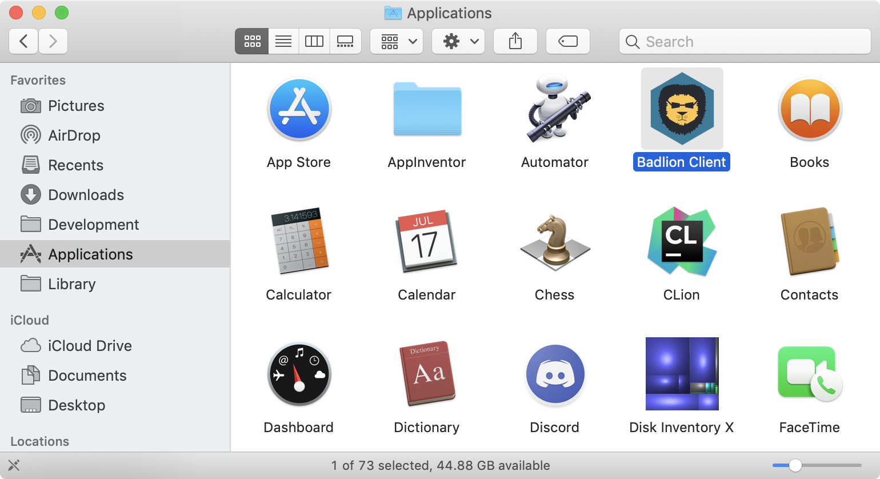
Task: Open Desktop in the sidebar
Action: point(115,405)
